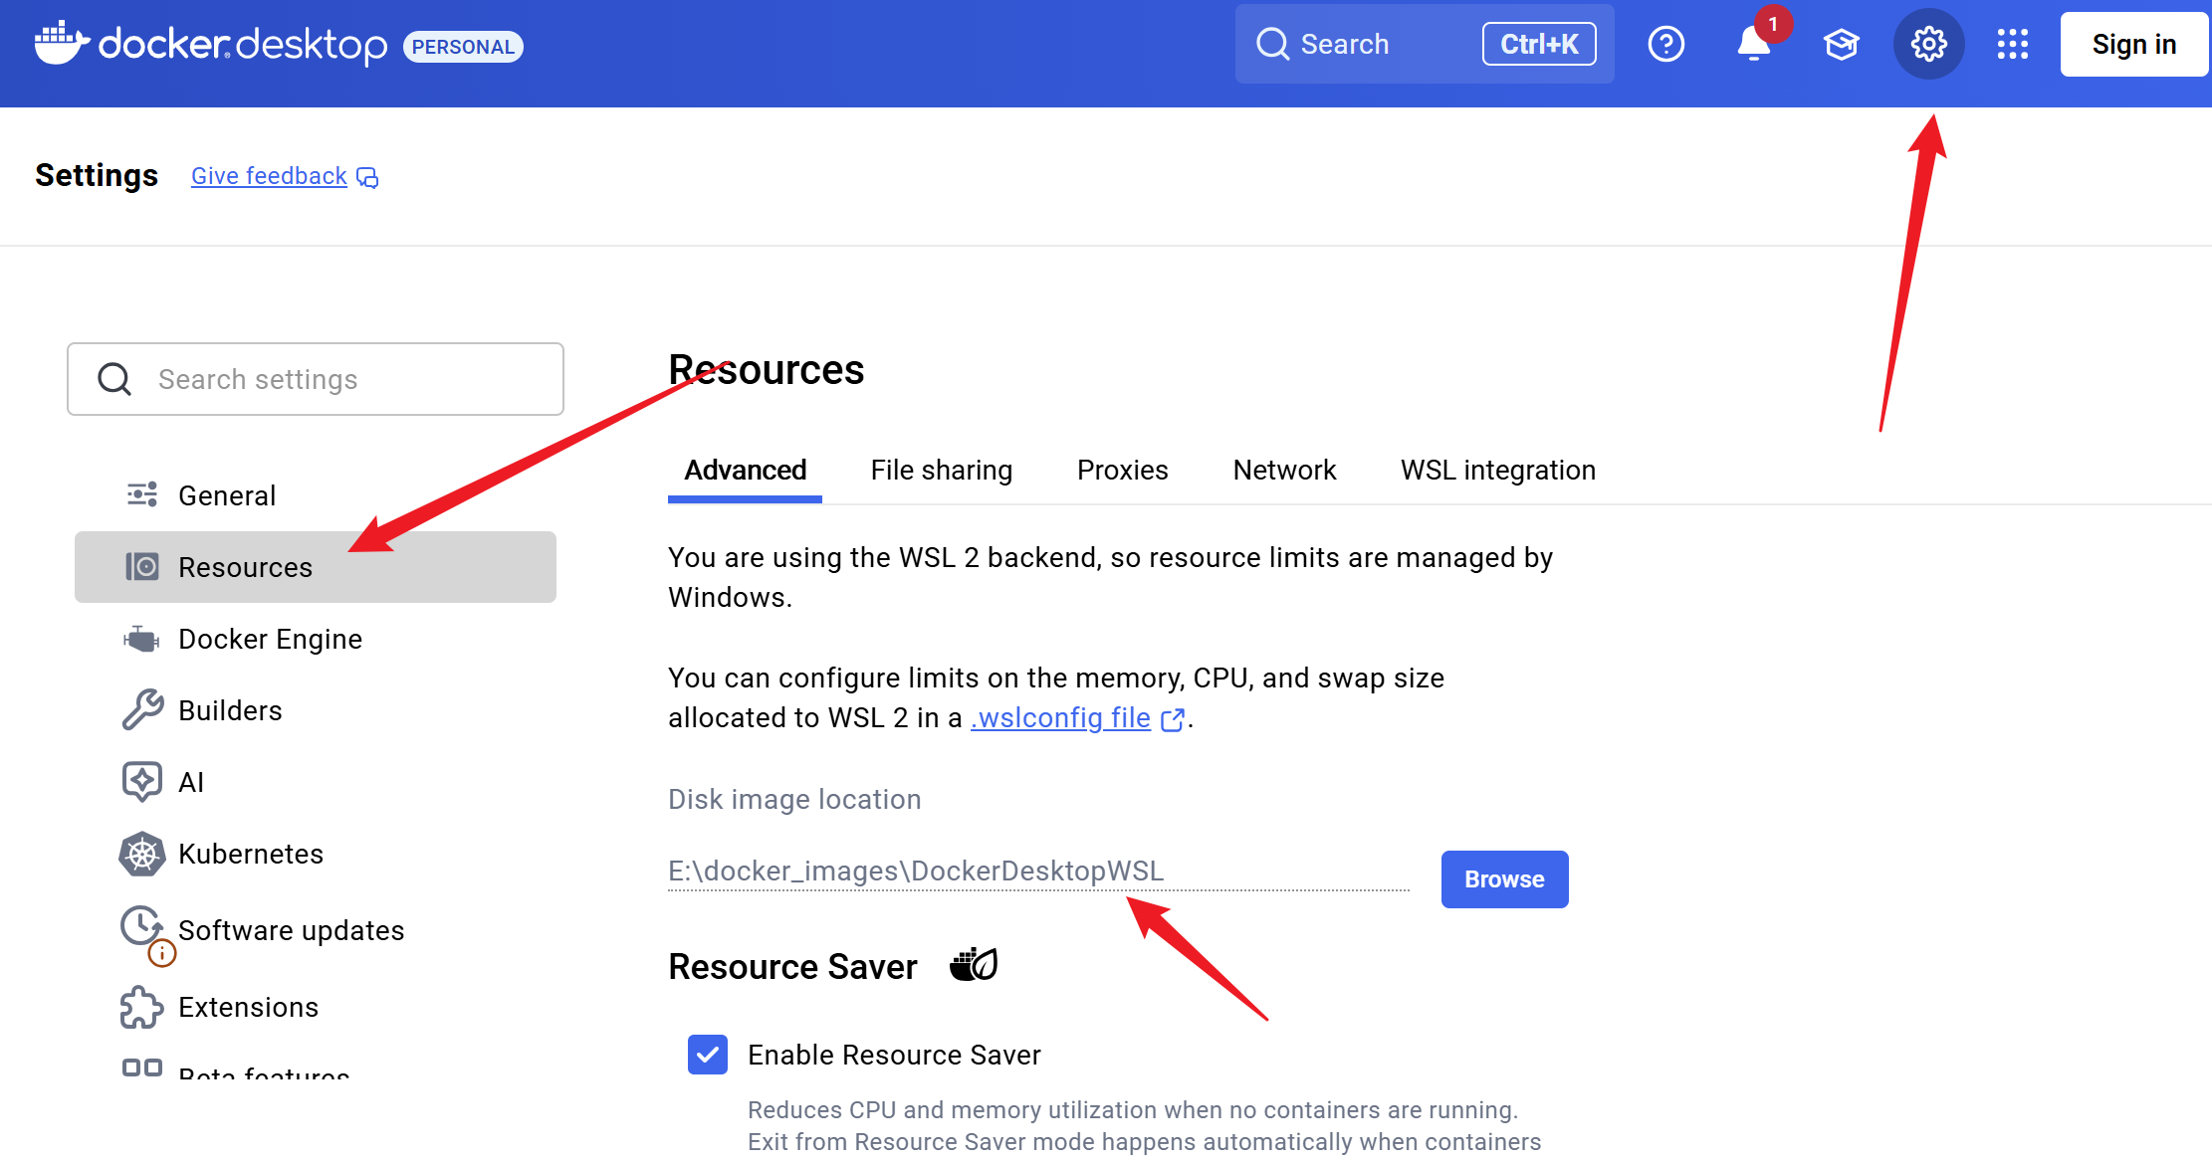The height and width of the screenshot is (1164, 2212).
Task: Click the PERSONAL plan badge
Action: (463, 47)
